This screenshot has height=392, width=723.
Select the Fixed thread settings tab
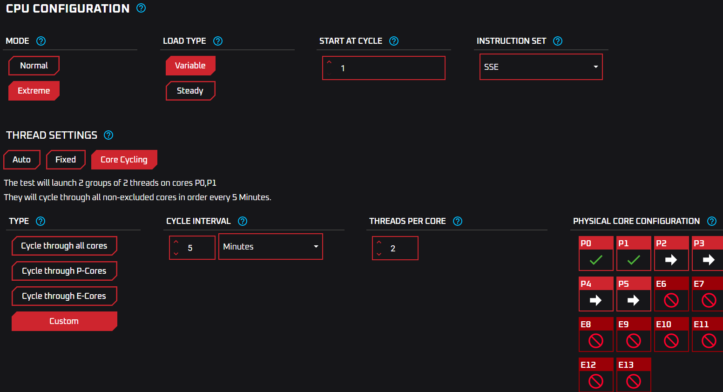(66, 160)
